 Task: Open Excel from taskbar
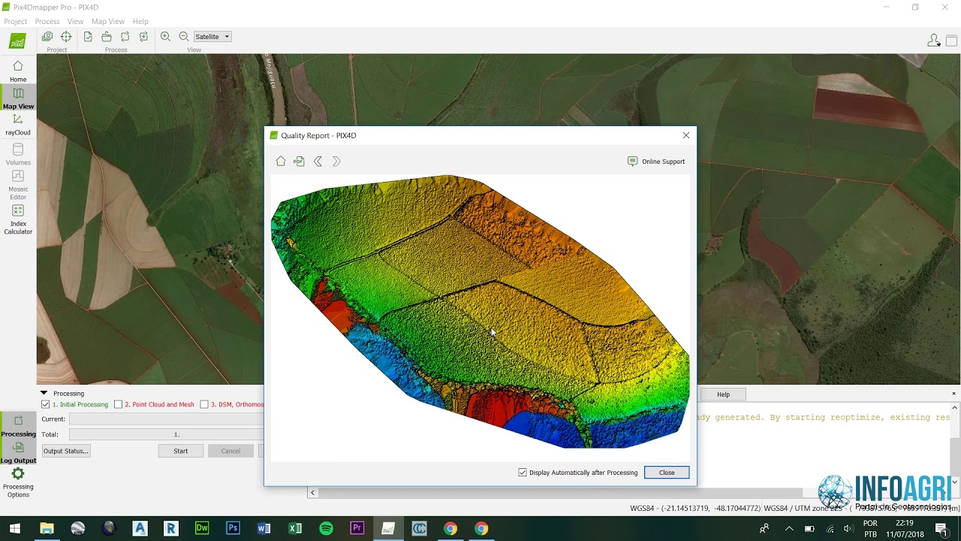pos(295,529)
